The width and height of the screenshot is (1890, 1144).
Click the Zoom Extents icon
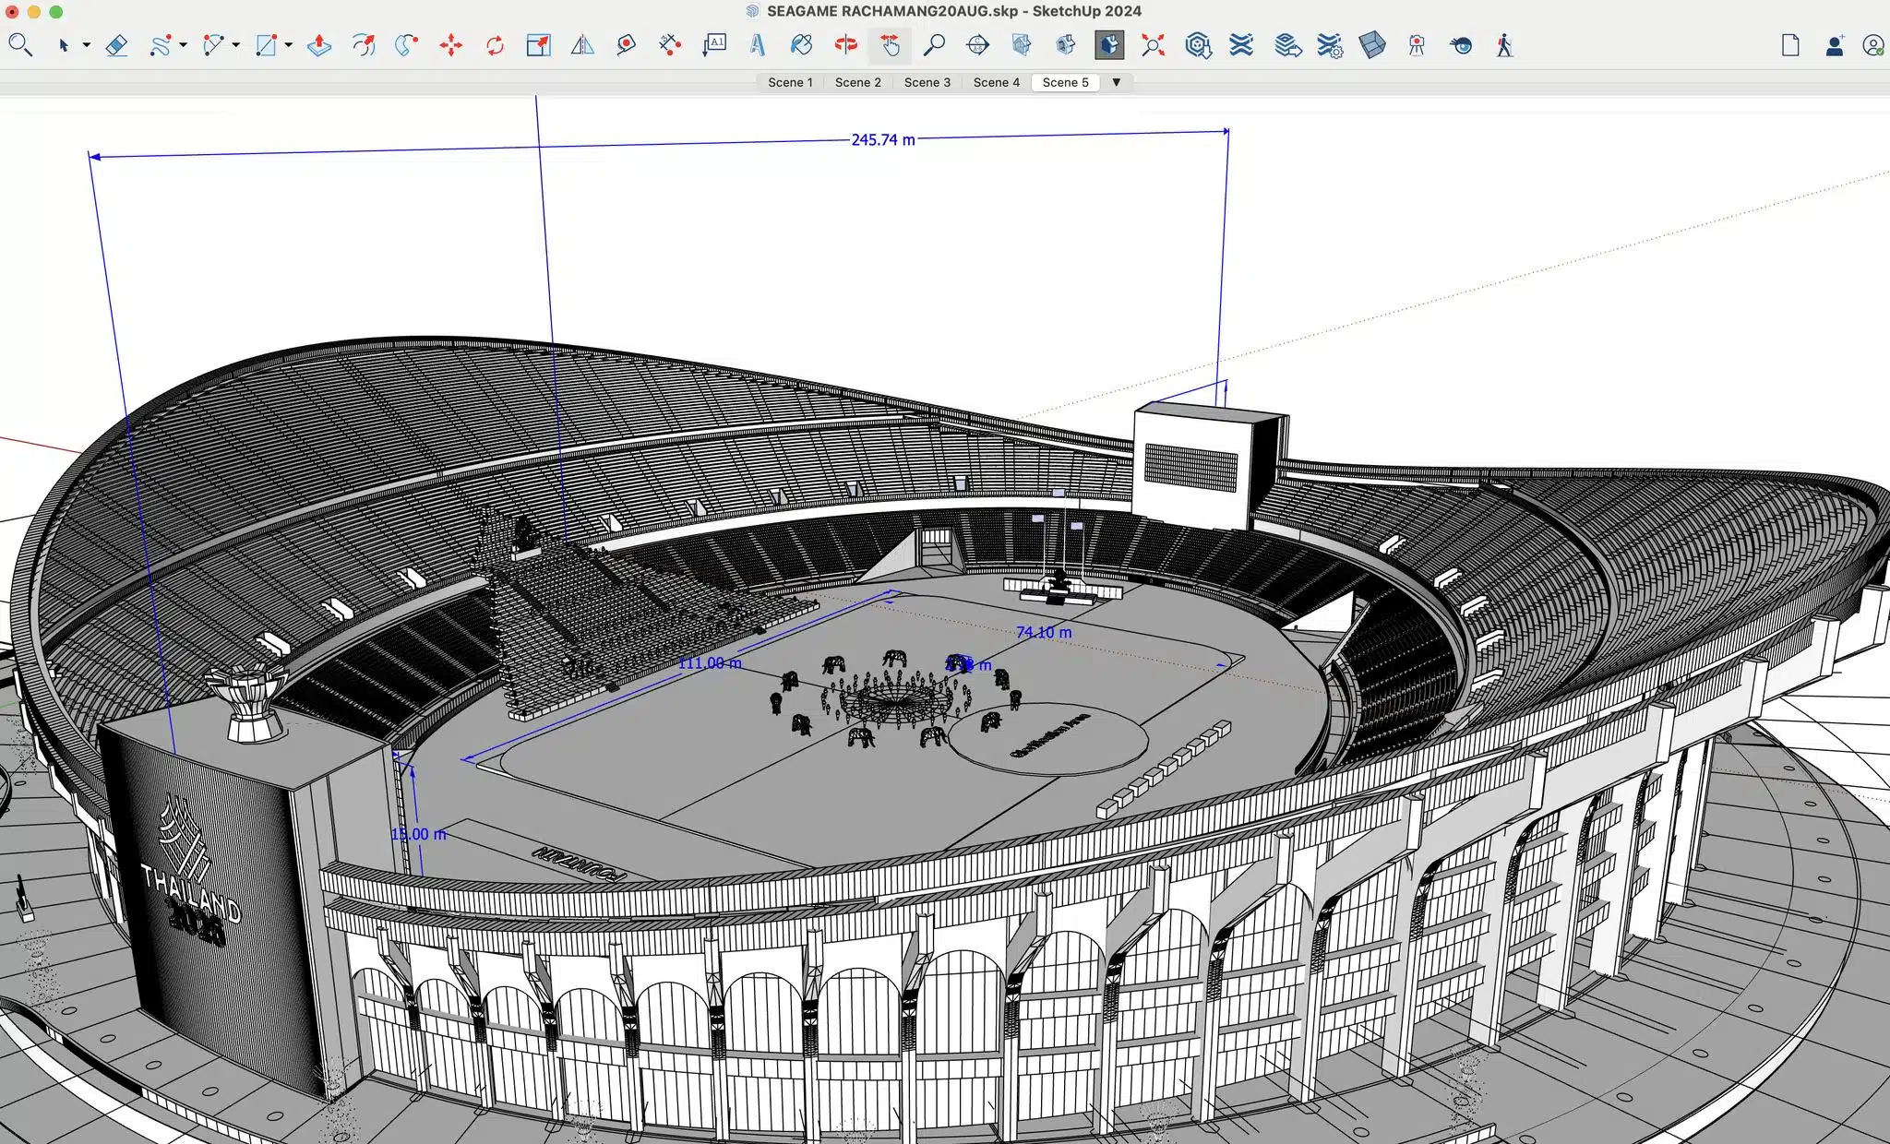click(x=1154, y=44)
